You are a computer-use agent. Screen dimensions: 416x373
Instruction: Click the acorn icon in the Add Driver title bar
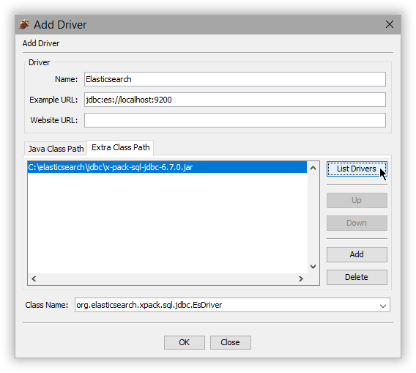[x=24, y=24]
